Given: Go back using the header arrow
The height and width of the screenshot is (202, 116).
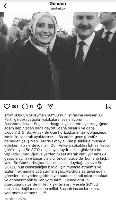Looking at the screenshot, I should tap(5, 6).
